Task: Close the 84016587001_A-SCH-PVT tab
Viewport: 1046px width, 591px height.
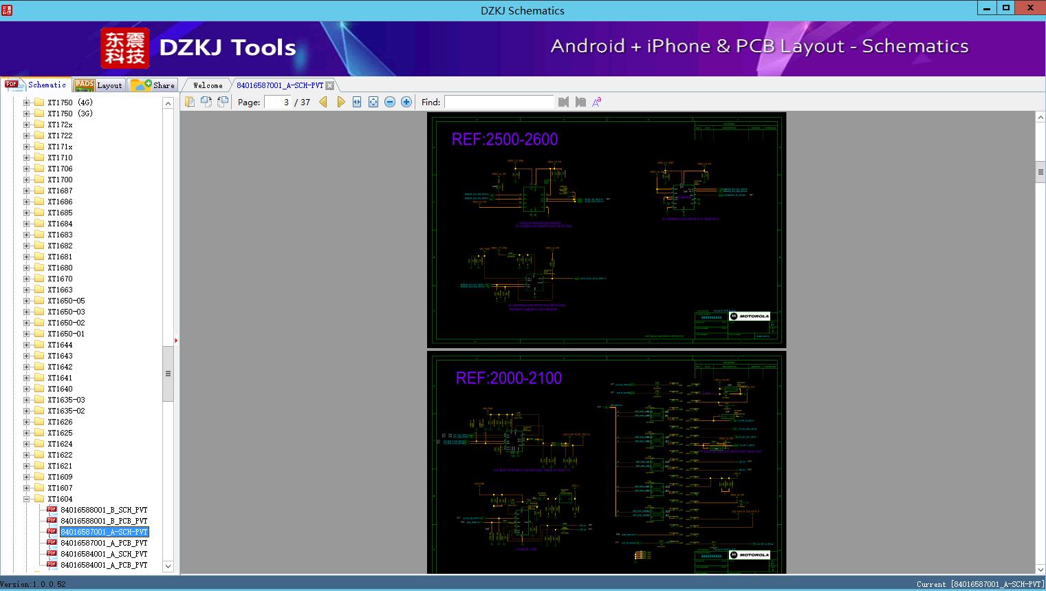Action: click(330, 86)
